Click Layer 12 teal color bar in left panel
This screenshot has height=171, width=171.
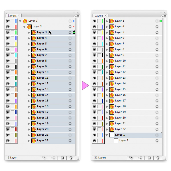tap(16, 84)
